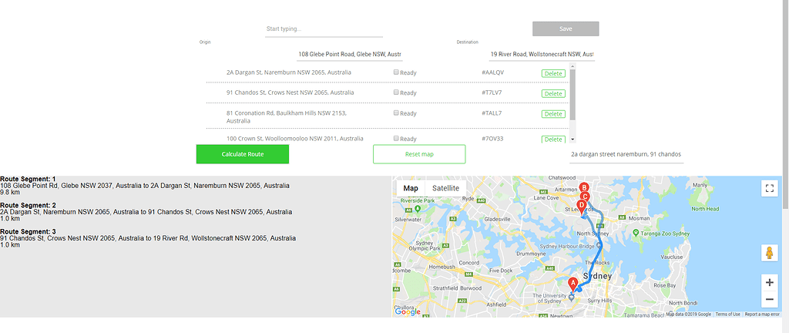
Task: Switch to Map view tab
Action: [x=411, y=188]
